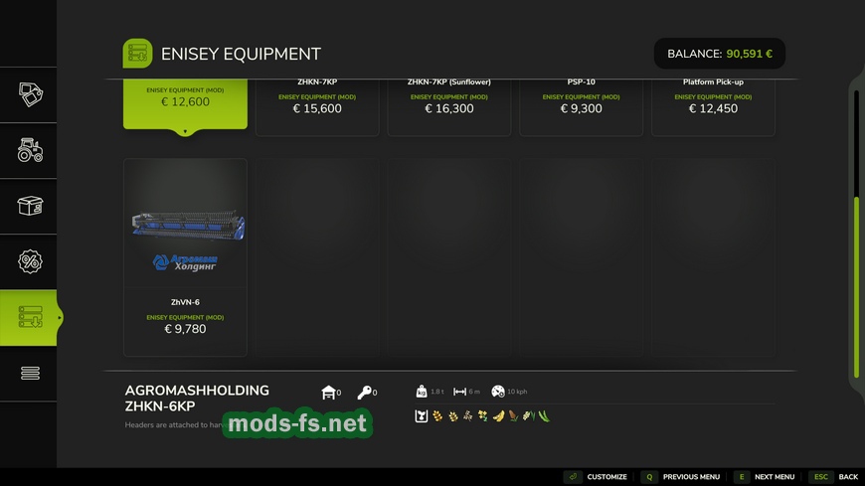Select the ZHKN-7KP item priced € 15,600
This screenshot has width=865, height=486.
[x=317, y=105]
